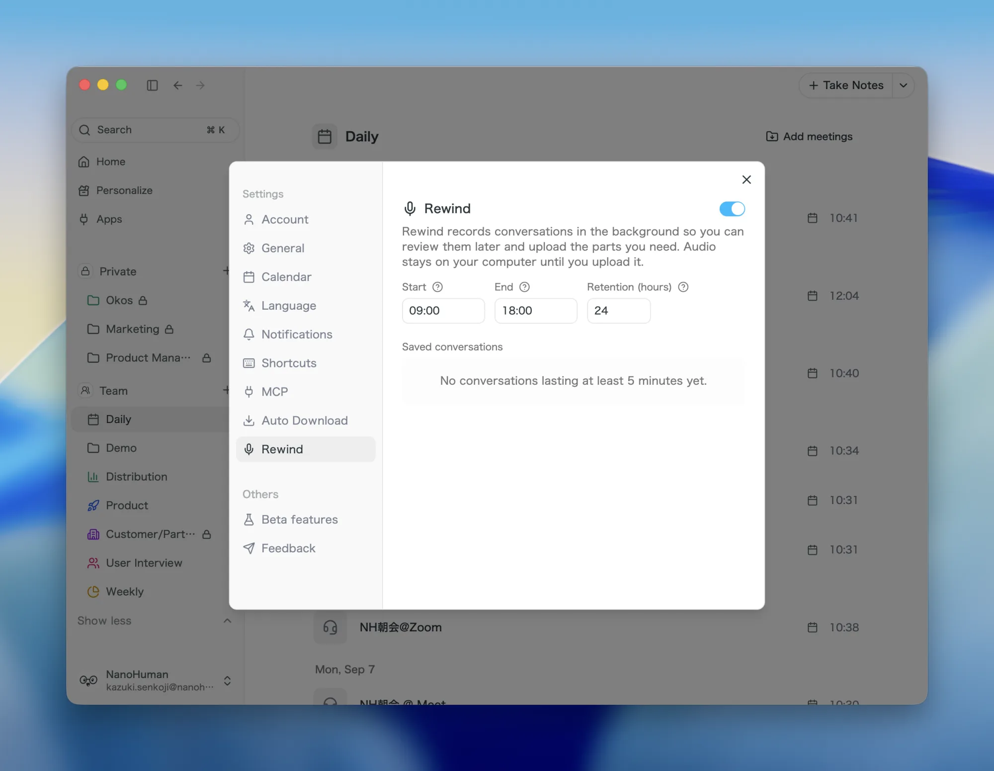The width and height of the screenshot is (994, 771).
Task: Click the 10:34 meeting time
Action: coord(844,451)
